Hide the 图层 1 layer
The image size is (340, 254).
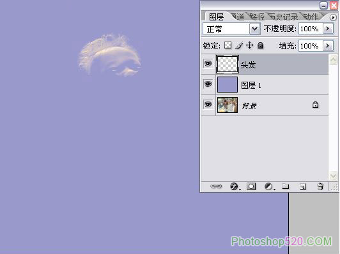point(208,84)
